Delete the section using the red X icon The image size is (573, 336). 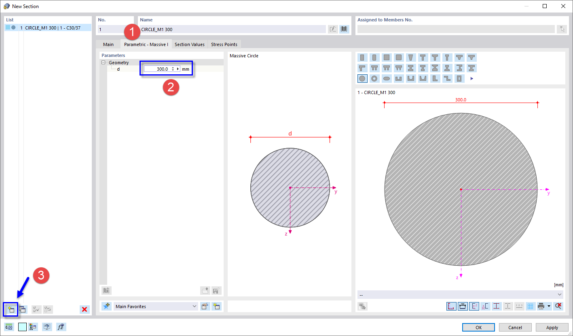(85, 309)
